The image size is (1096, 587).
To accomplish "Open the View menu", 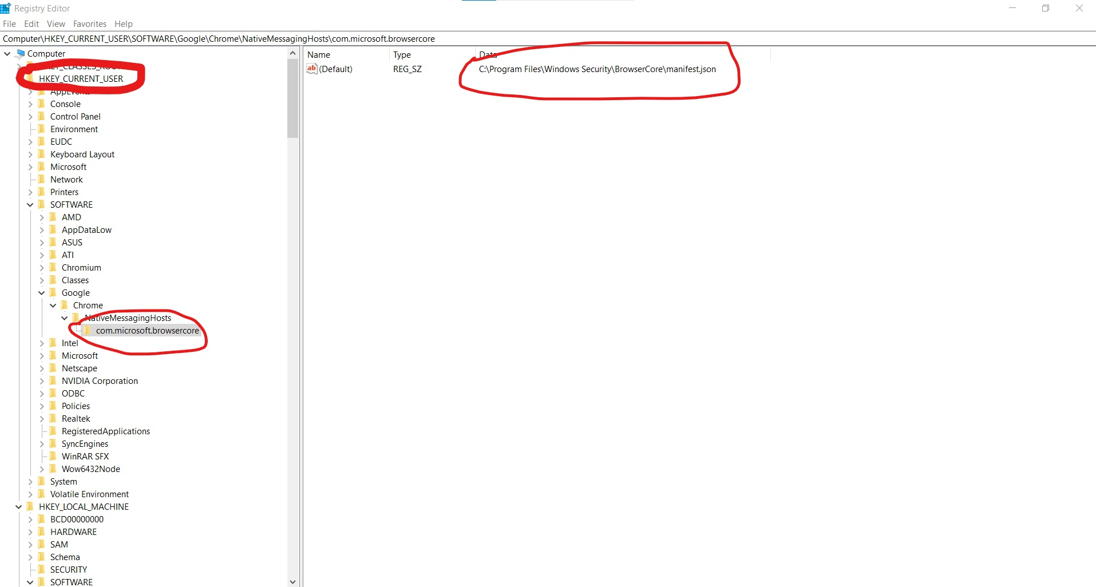I will point(56,24).
